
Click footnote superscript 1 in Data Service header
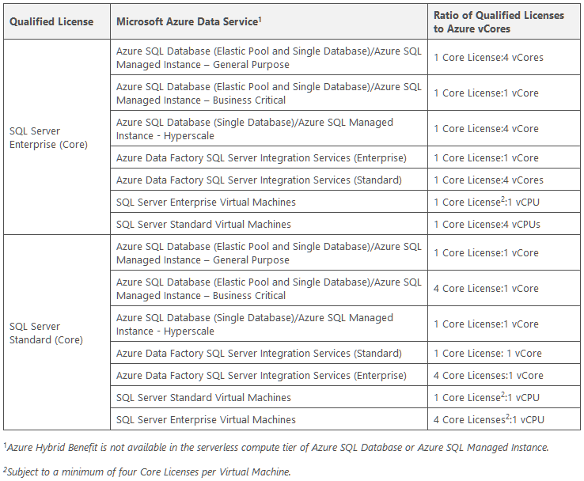coord(260,19)
